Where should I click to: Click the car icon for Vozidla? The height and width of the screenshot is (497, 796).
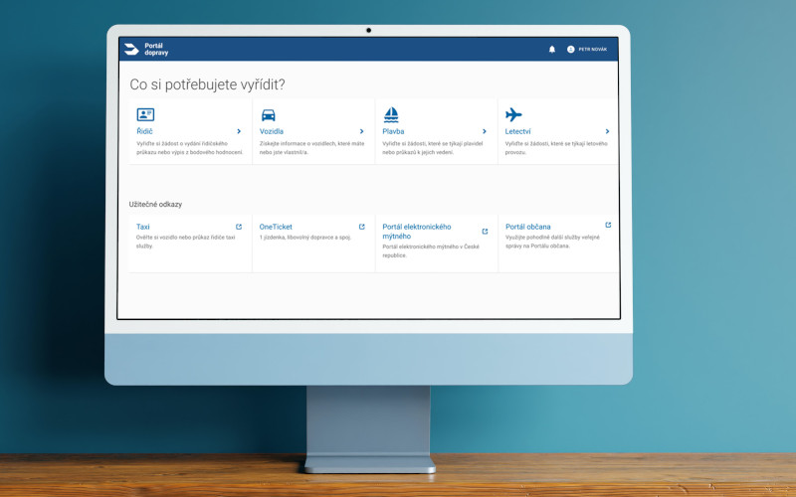(268, 114)
